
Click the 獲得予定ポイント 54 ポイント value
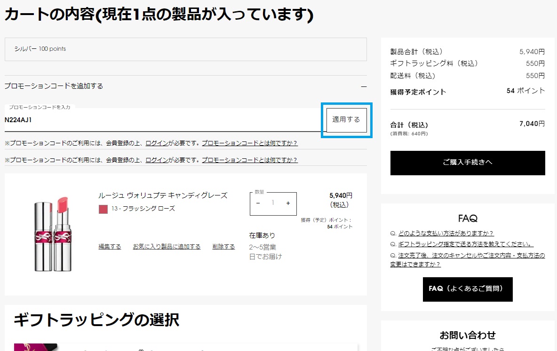click(x=525, y=91)
